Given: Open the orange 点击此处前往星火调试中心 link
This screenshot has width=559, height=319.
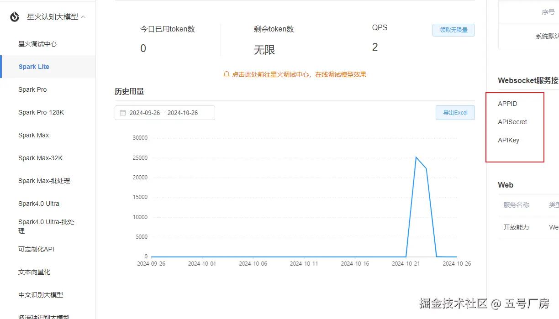Looking at the screenshot, I should click(x=299, y=74).
